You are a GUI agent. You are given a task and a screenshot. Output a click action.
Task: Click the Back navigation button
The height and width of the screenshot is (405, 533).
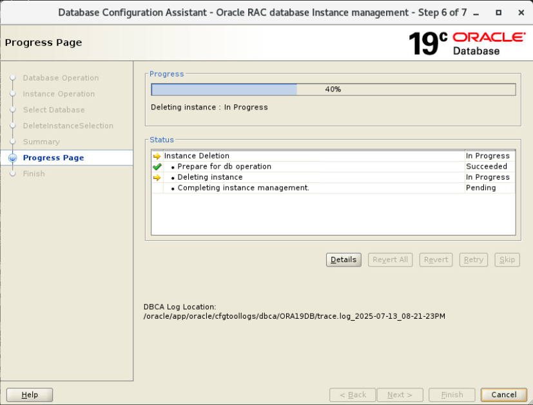tap(353, 395)
